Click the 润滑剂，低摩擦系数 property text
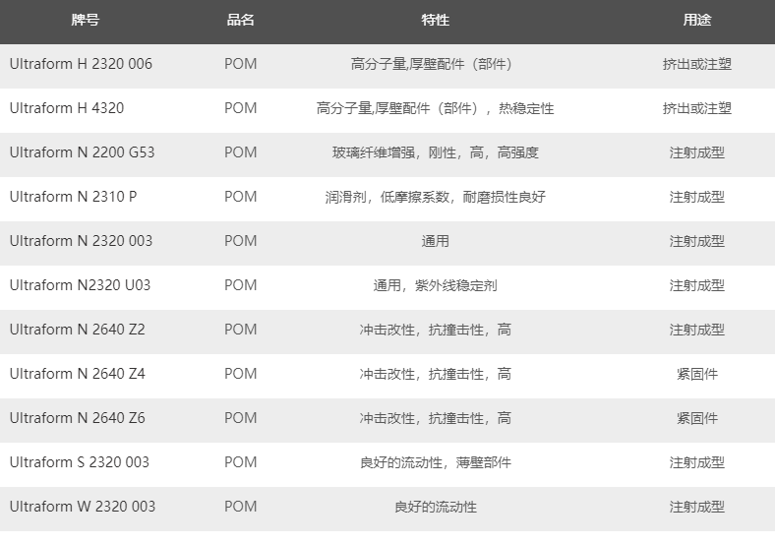Image resolution: width=775 pixels, height=544 pixels. tap(435, 197)
